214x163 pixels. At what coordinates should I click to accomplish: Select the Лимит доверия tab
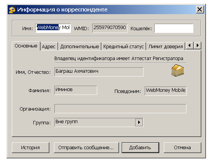pyautogui.click(x=165, y=47)
